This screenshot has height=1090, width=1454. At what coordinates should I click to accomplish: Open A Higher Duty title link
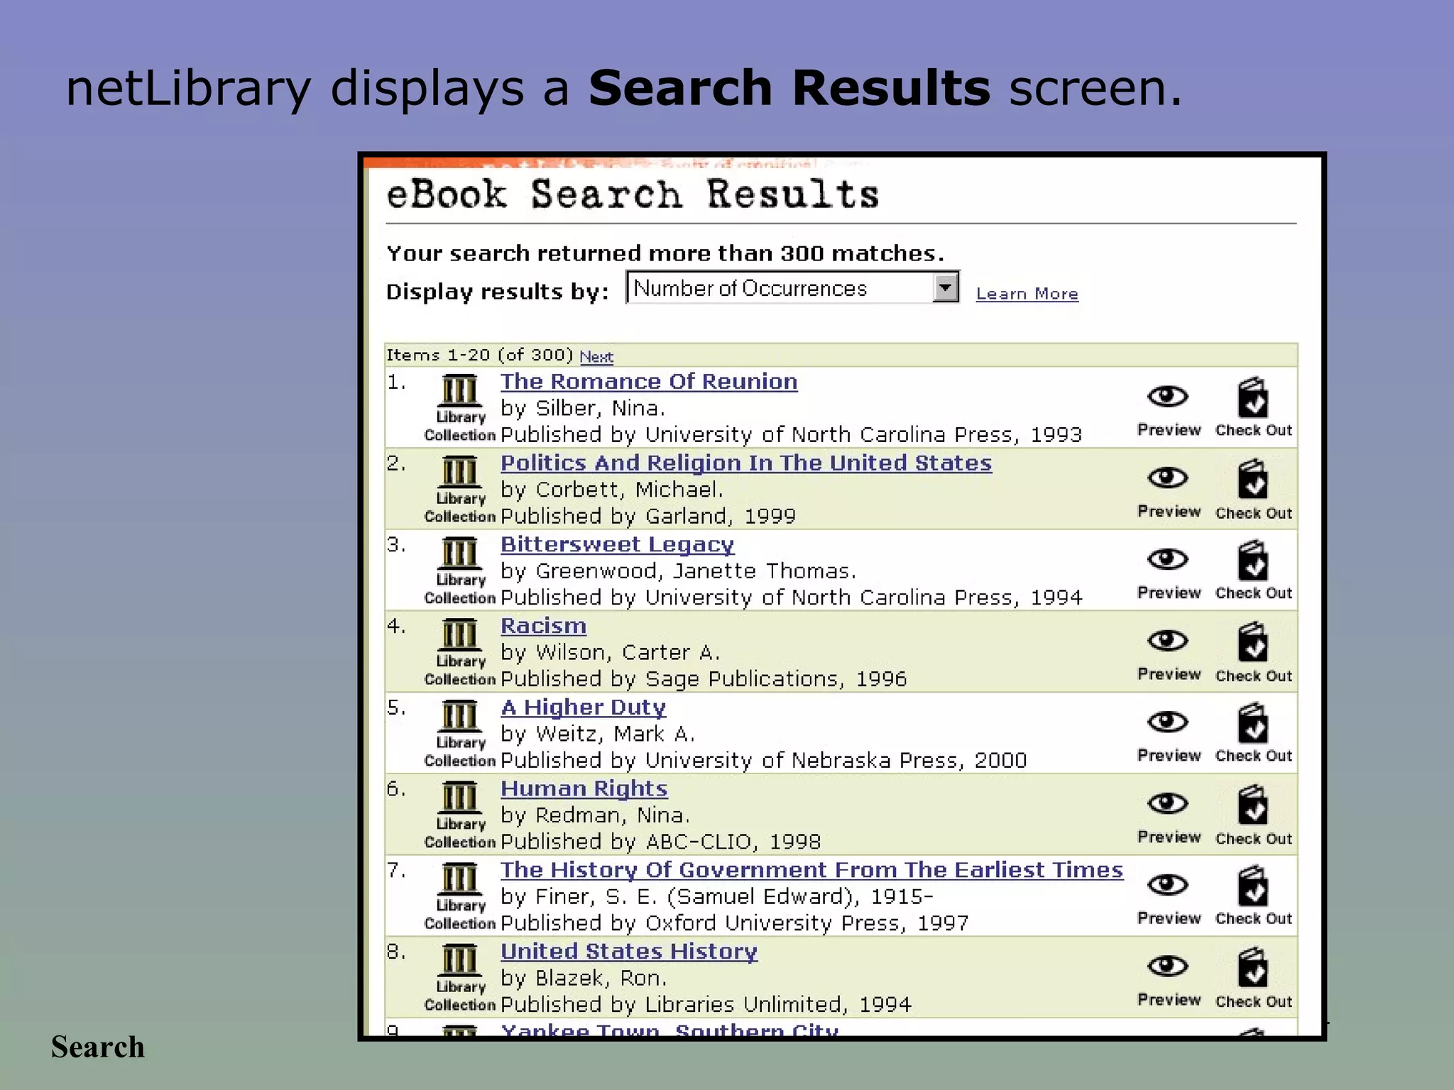[x=583, y=708]
